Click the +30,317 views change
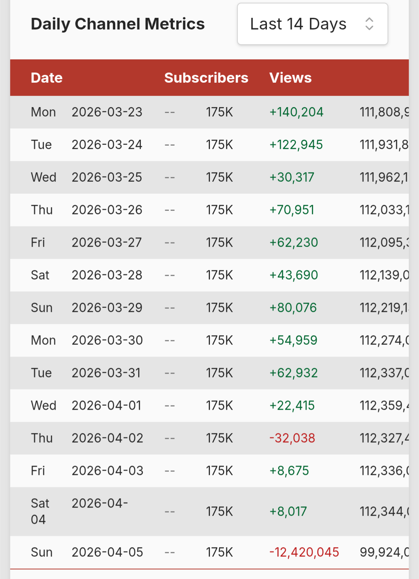This screenshot has width=419, height=579. coord(292,177)
